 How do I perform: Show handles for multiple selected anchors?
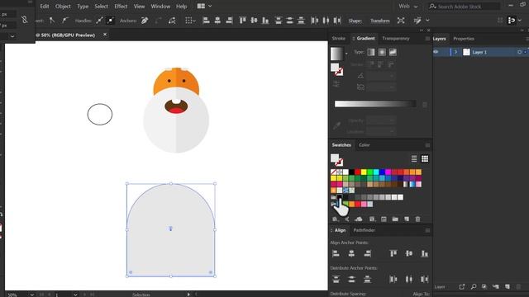99,21
